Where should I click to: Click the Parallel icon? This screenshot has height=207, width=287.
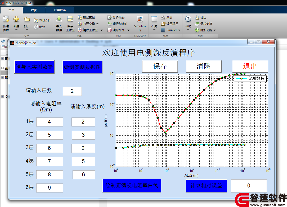(163, 30)
